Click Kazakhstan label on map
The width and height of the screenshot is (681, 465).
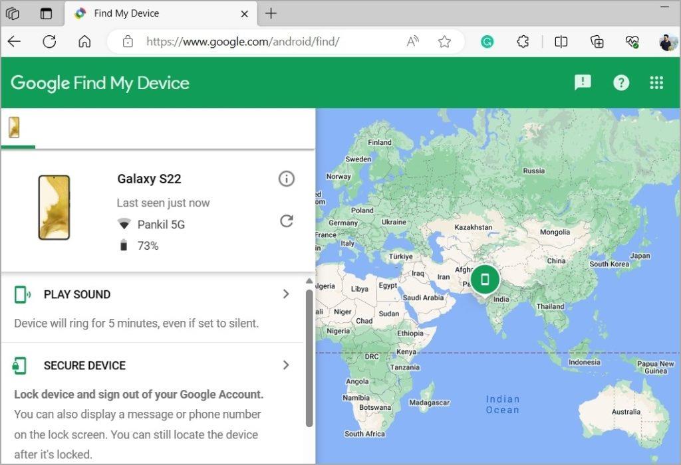(474, 227)
